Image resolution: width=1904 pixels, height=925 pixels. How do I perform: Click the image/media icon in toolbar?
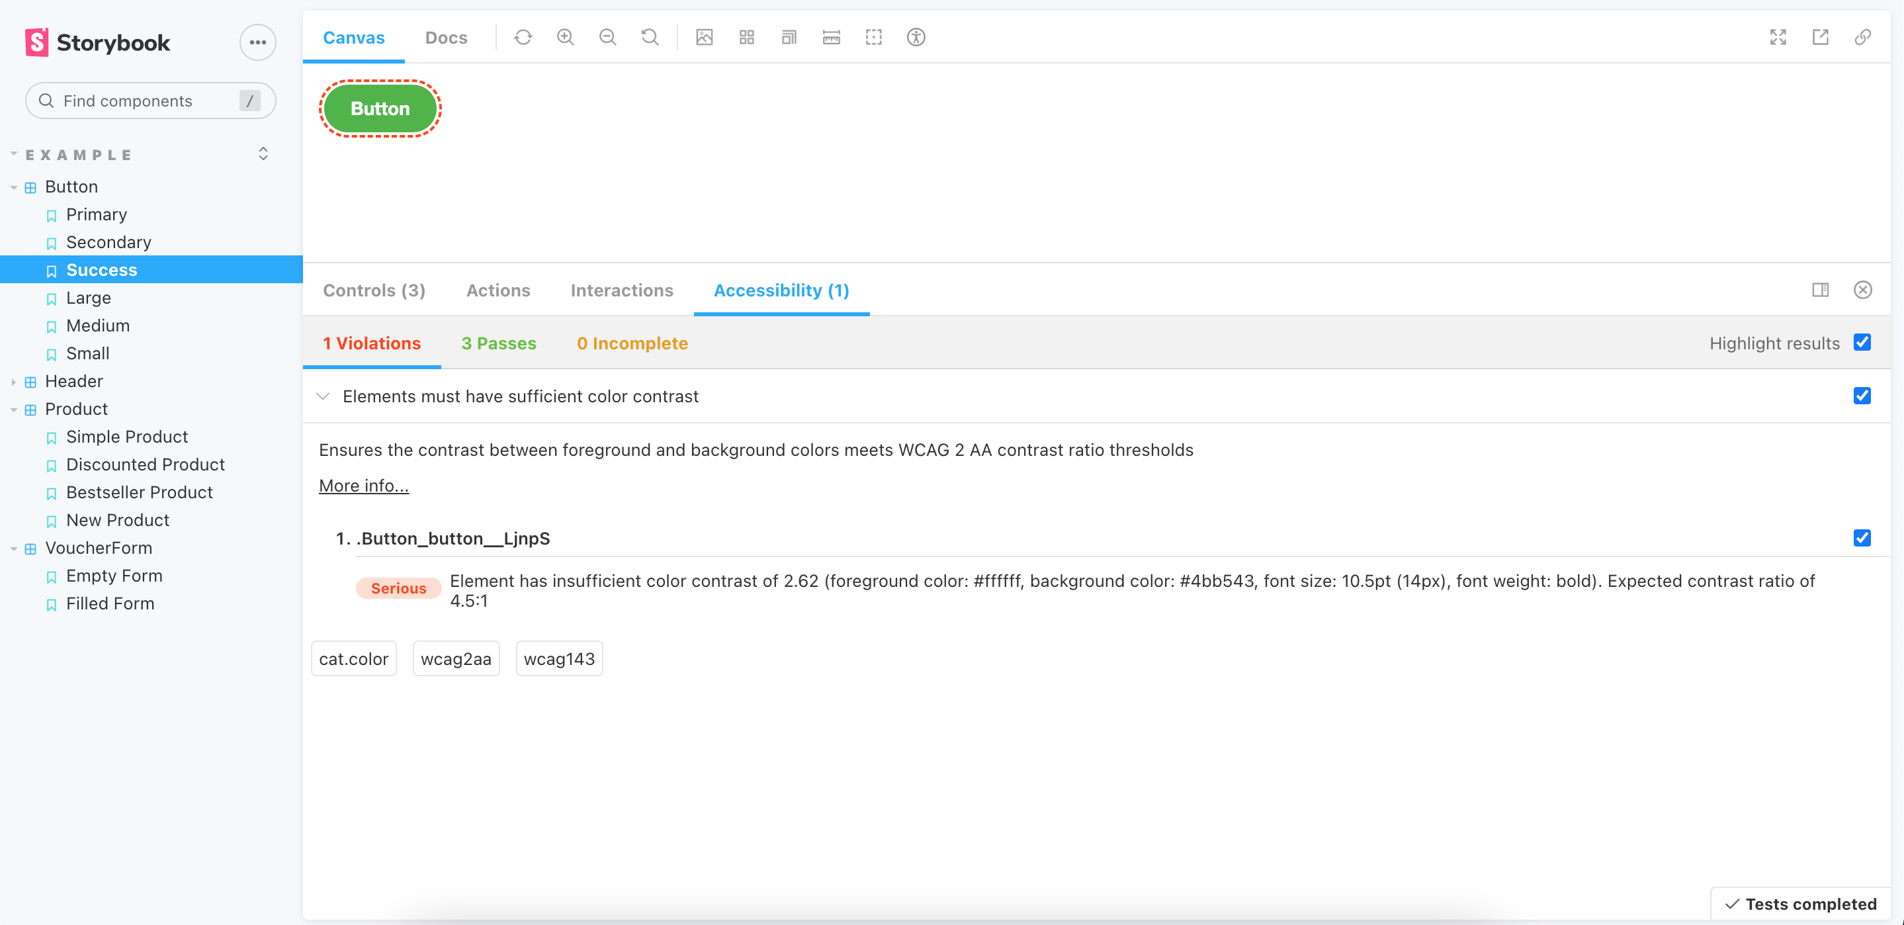(x=705, y=36)
